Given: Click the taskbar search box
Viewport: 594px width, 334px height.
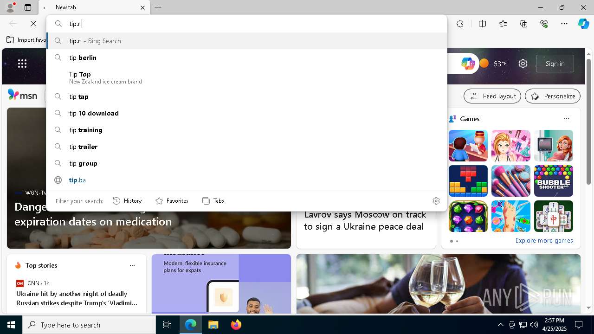Looking at the screenshot, I should coord(89,325).
